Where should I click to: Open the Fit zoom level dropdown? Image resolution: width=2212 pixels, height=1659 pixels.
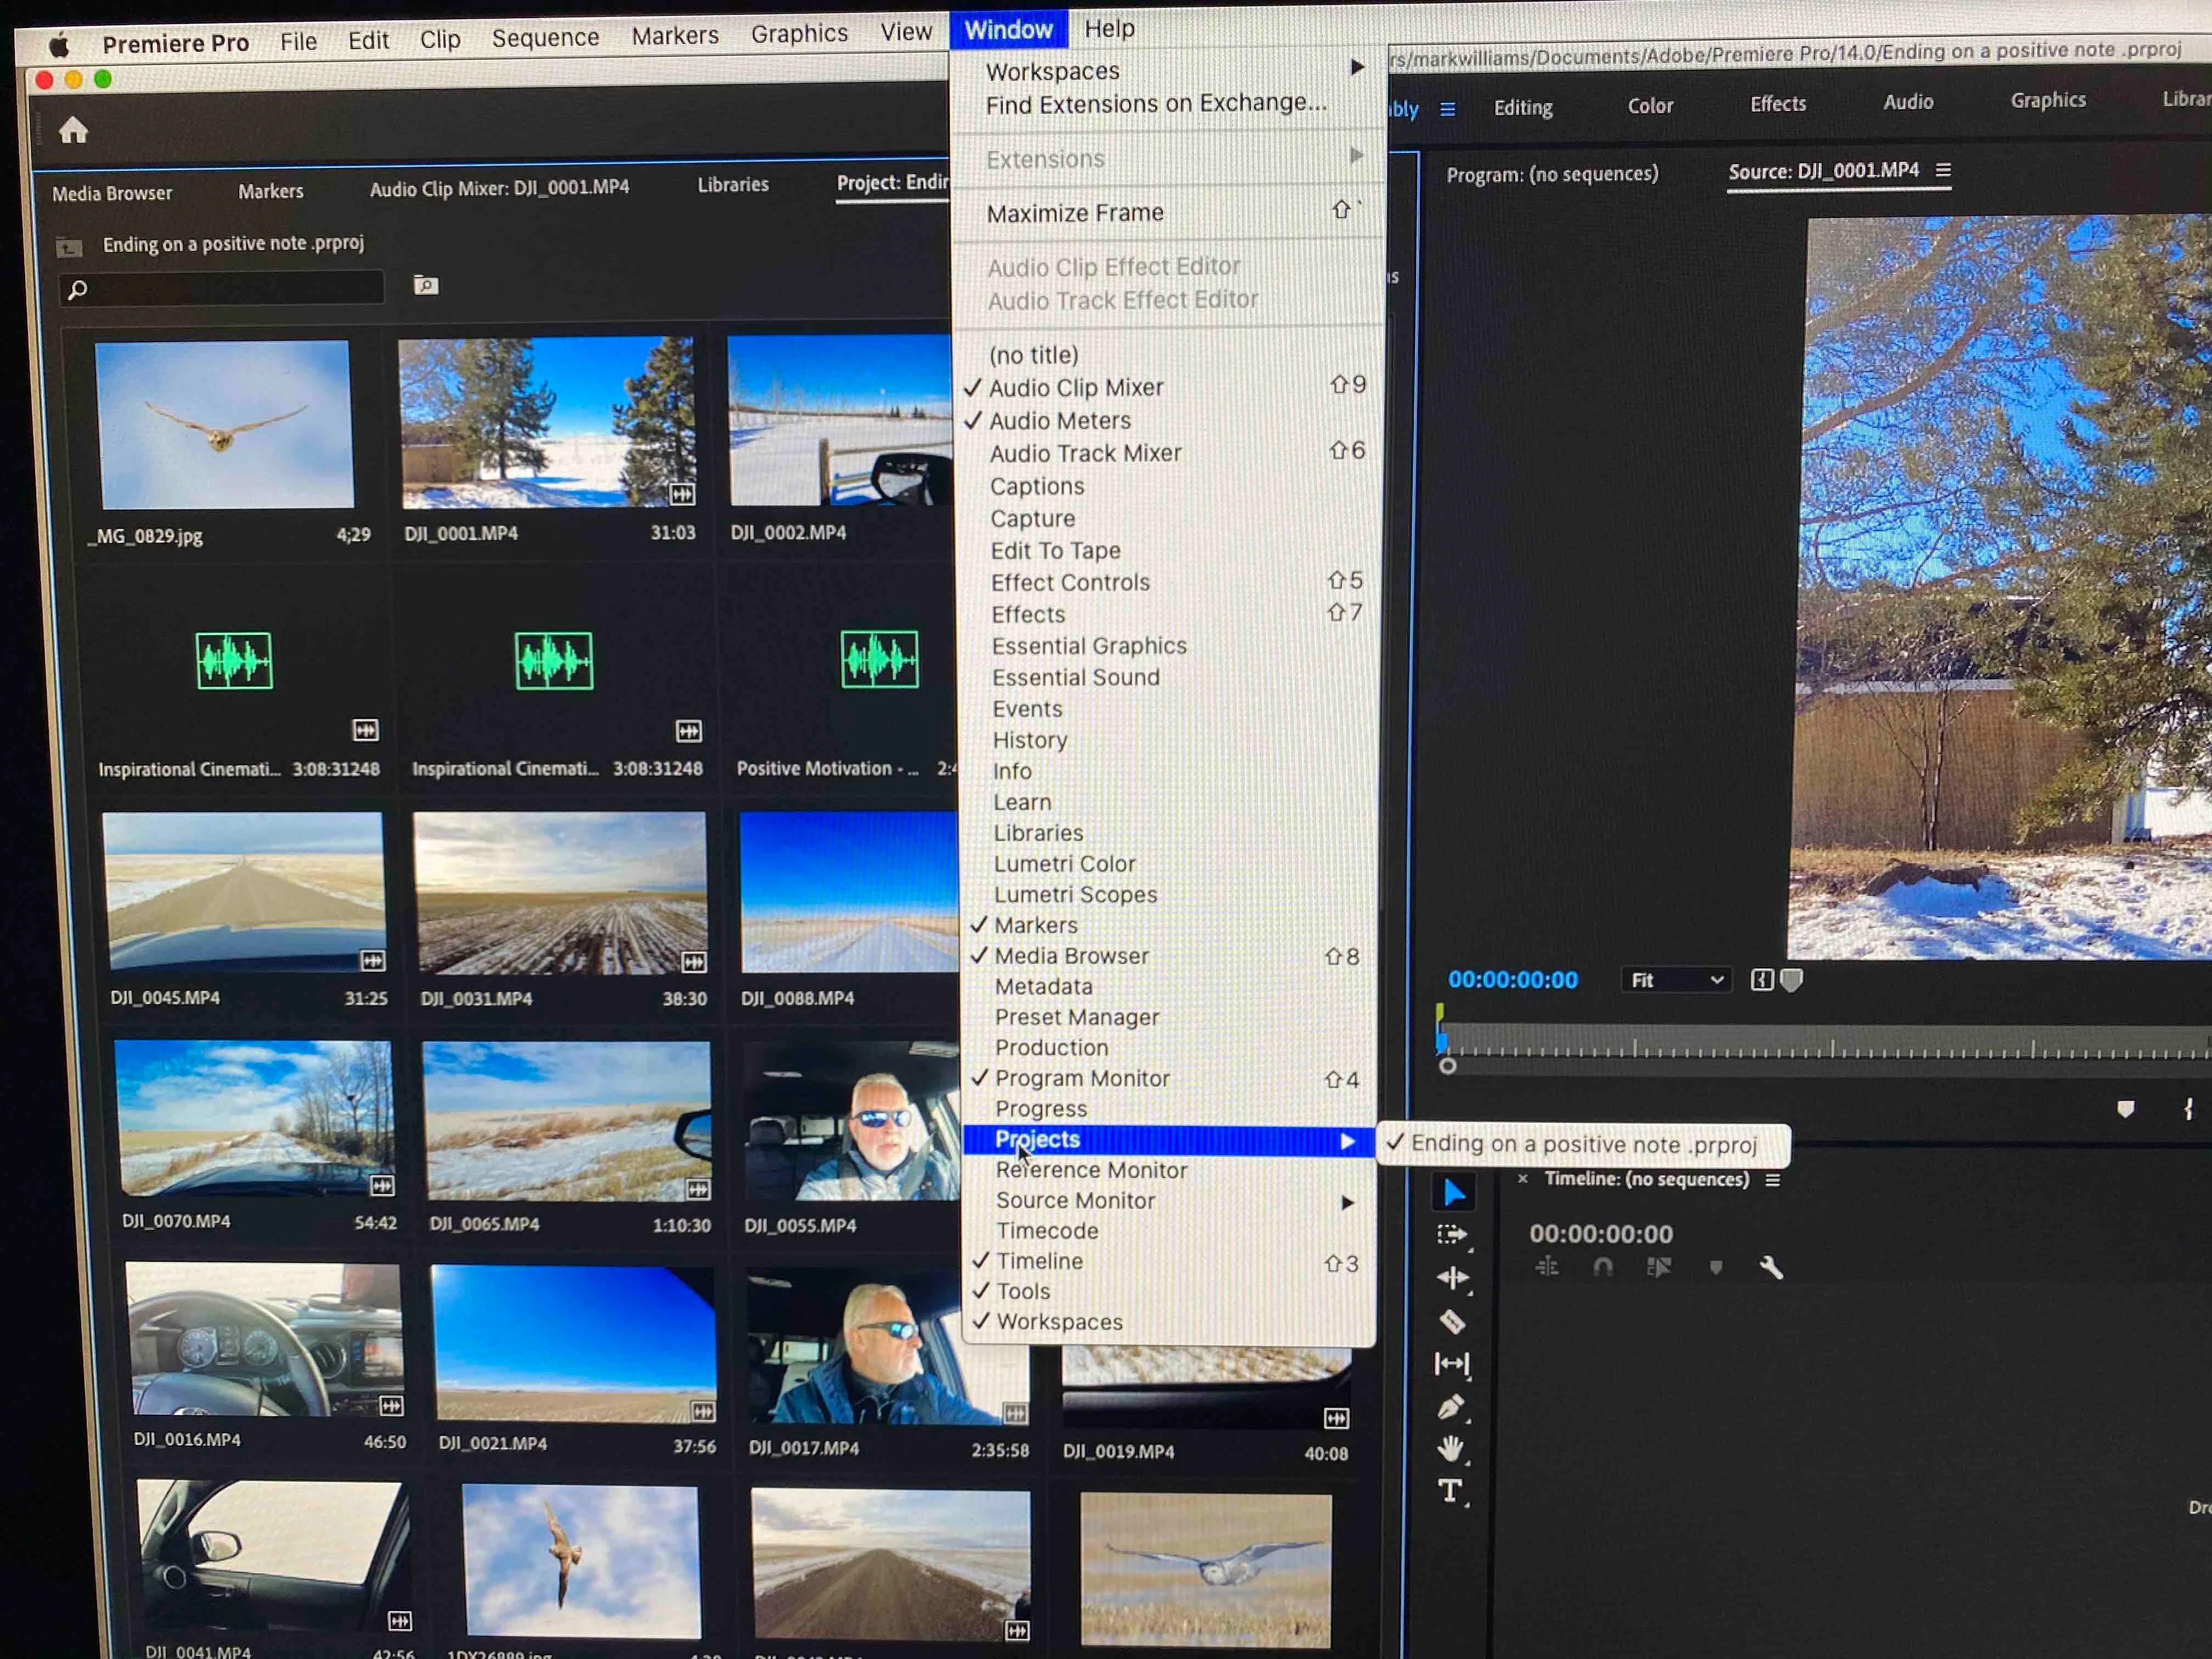(1677, 980)
